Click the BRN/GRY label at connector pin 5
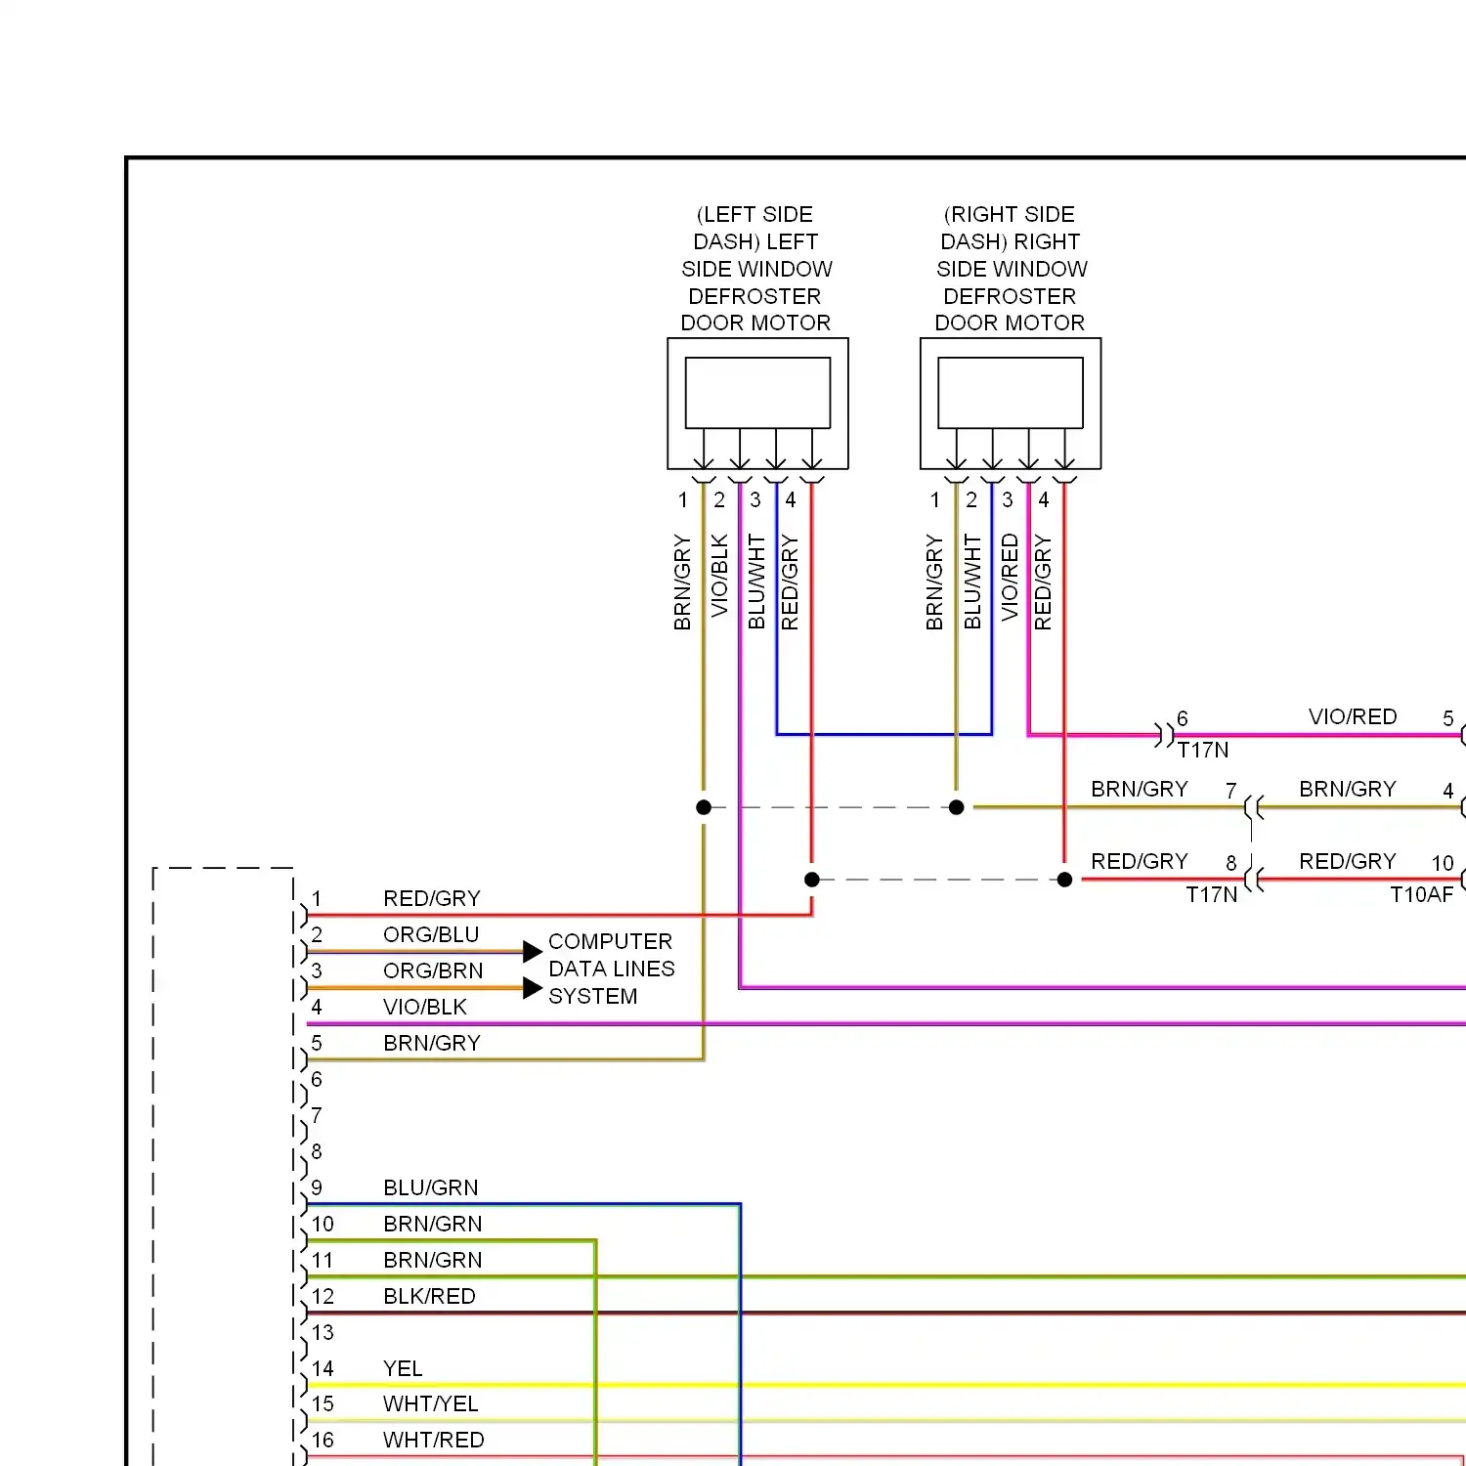1466x1466 pixels. pos(432,1043)
